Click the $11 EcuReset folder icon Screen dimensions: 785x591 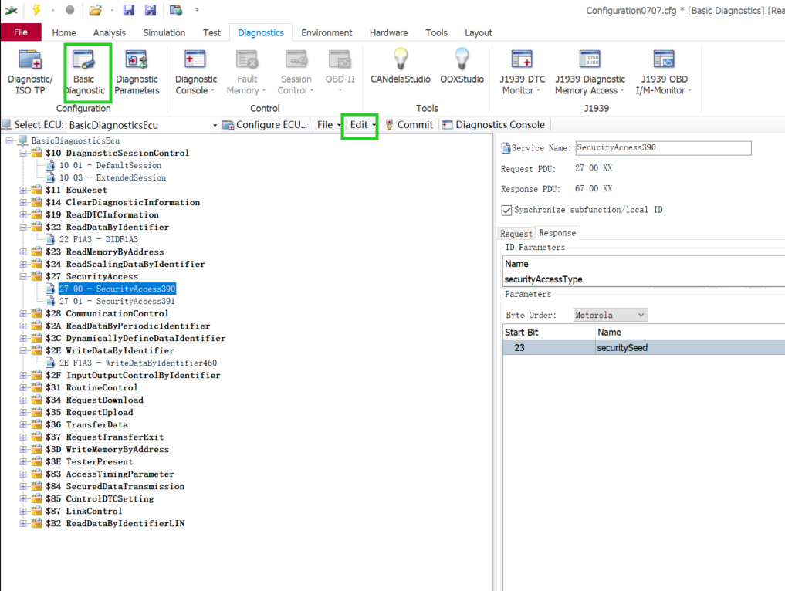[x=36, y=190]
